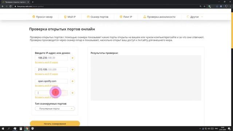Open the Calculator app on taskbar
Screen dimensions: 233x131
coord(21,128)
